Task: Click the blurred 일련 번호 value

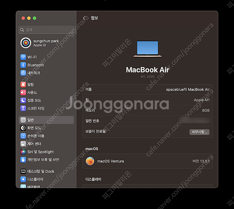Action: [x=195, y=120]
